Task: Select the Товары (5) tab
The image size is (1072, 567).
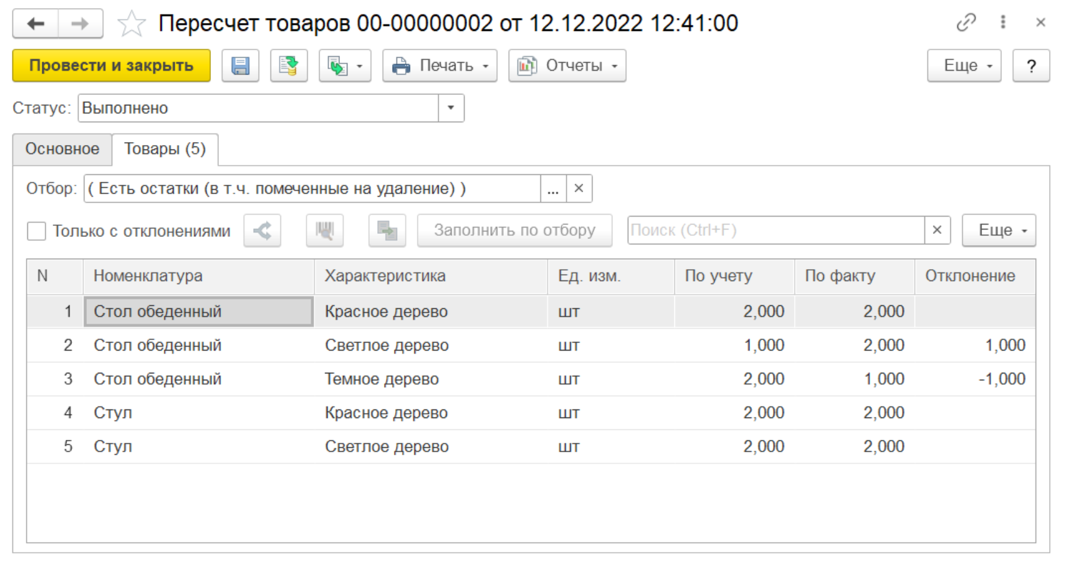Action: pyautogui.click(x=164, y=149)
